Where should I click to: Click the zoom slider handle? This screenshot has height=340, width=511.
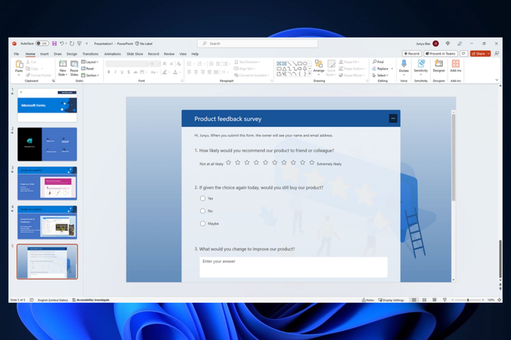468,300
